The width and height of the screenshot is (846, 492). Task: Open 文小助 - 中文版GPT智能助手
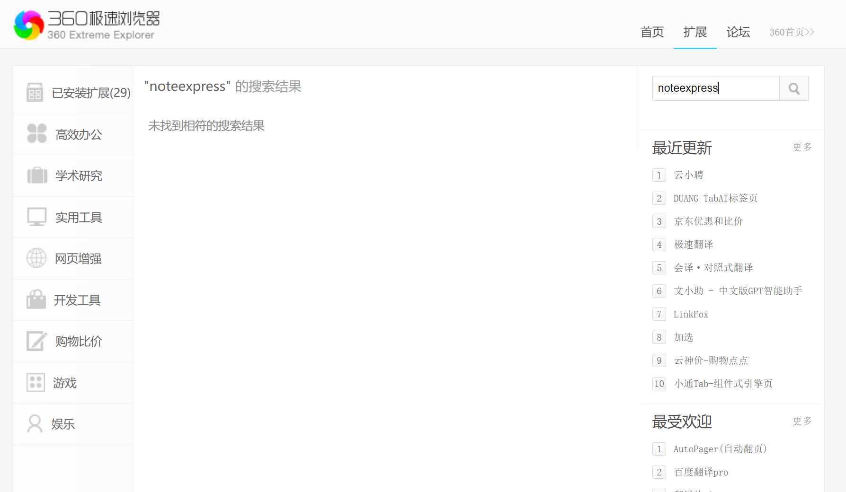[738, 291]
